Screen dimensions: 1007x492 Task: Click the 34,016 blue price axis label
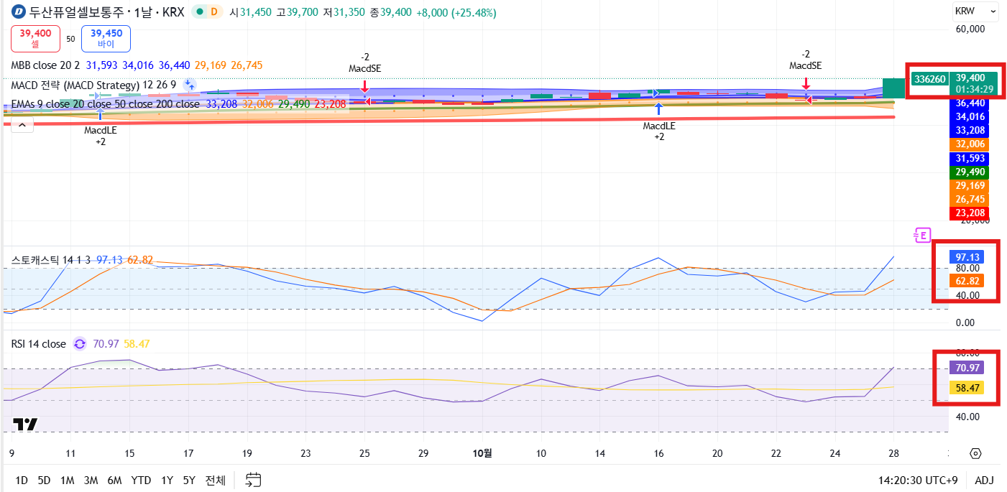(970, 117)
